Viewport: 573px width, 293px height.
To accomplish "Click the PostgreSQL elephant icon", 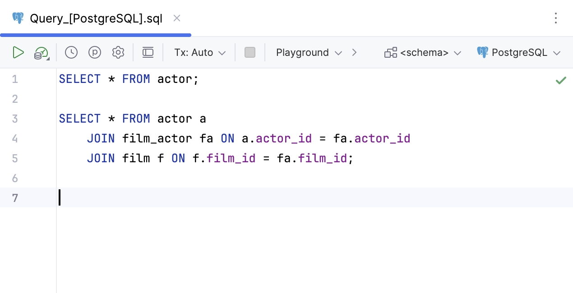I will [x=482, y=52].
